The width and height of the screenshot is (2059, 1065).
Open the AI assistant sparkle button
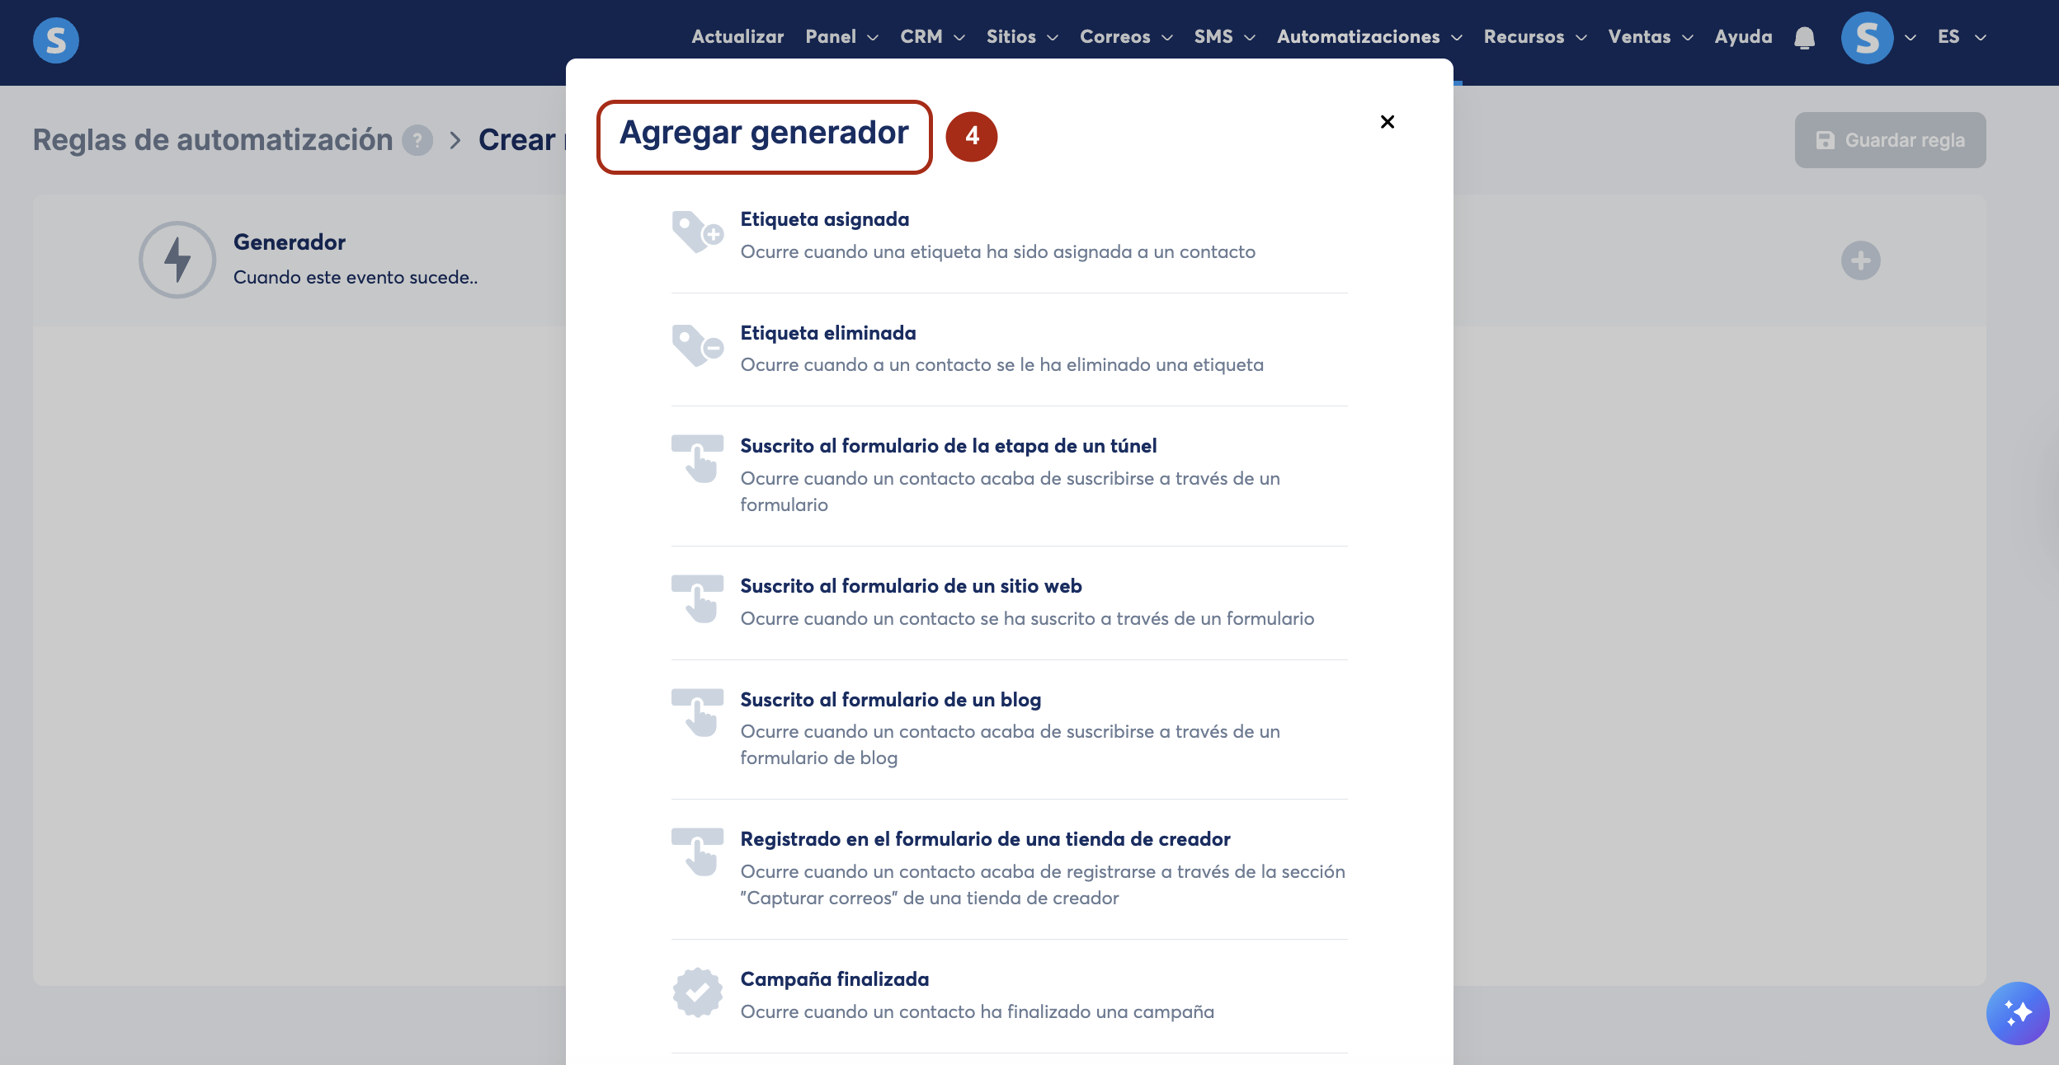point(2017,1013)
